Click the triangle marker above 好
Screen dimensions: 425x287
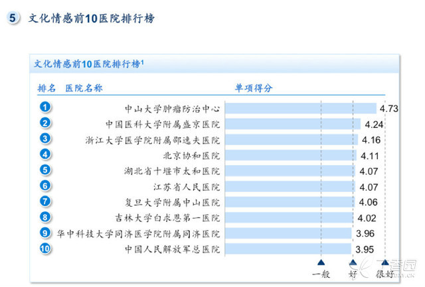tap(353, 262)
